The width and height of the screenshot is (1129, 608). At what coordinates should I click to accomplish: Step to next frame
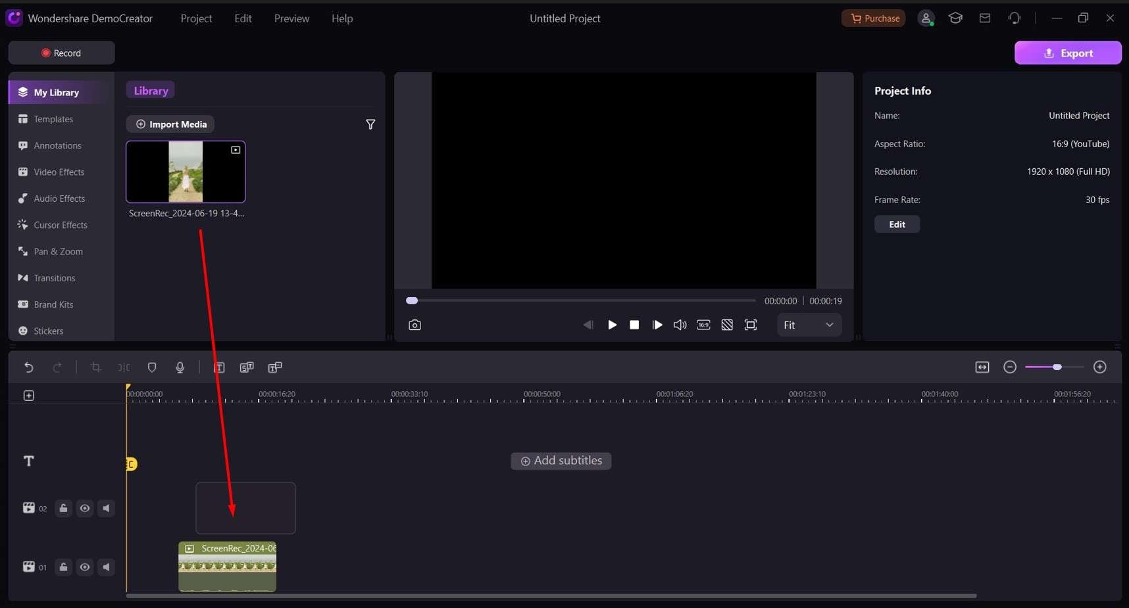[x=657, y=325]
